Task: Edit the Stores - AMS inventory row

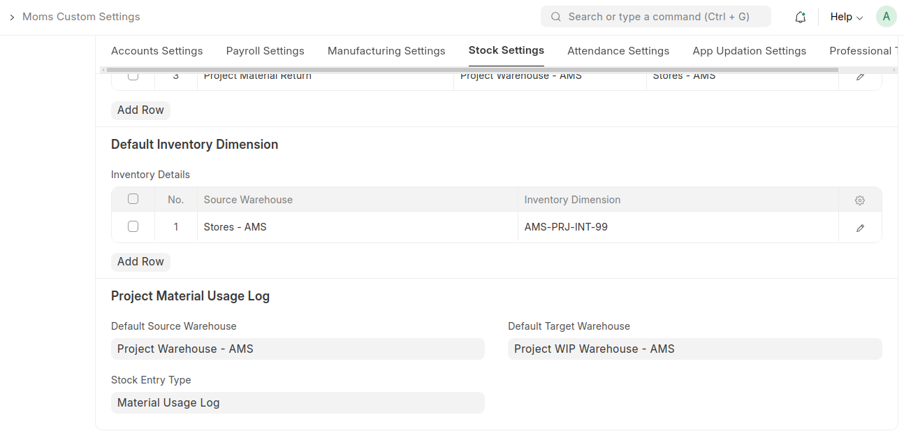Action: pyautogui.click(x=860, y=228)
